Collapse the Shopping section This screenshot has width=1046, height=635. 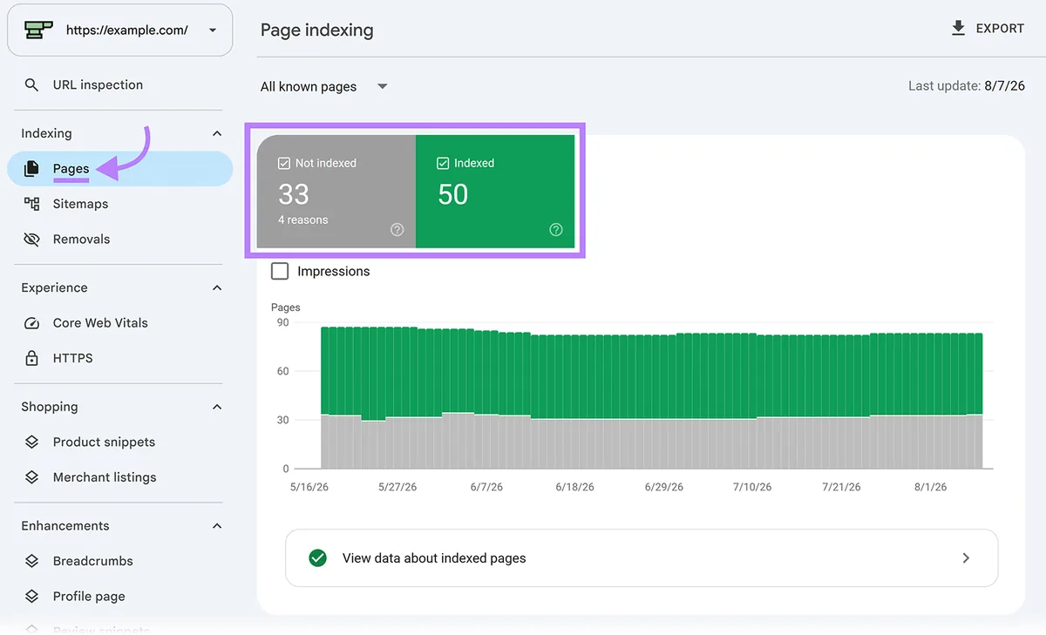217,408
